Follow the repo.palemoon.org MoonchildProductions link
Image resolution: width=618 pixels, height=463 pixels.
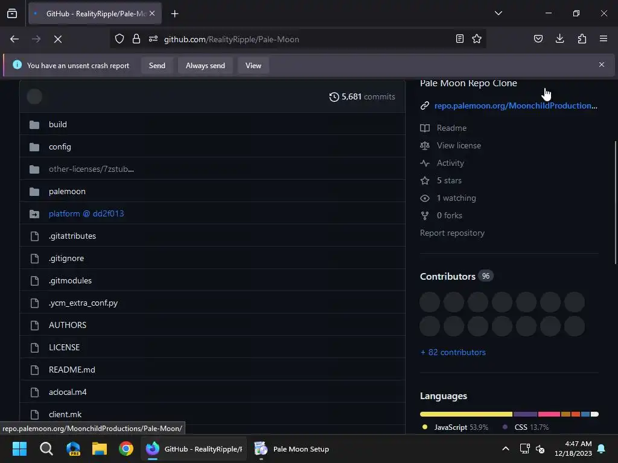(x=515, y=106)
